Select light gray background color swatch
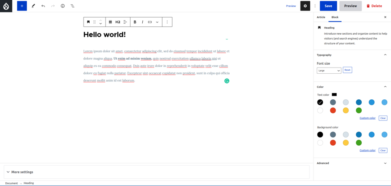 (346, 135)
